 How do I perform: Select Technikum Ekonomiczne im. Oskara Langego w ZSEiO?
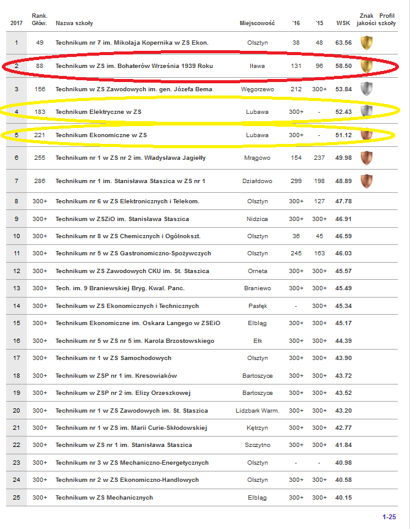click(138, 323)
